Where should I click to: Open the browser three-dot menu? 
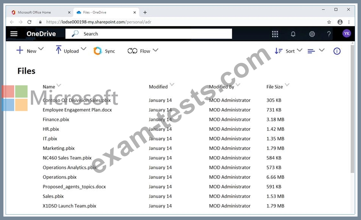(x=349, y=22)
